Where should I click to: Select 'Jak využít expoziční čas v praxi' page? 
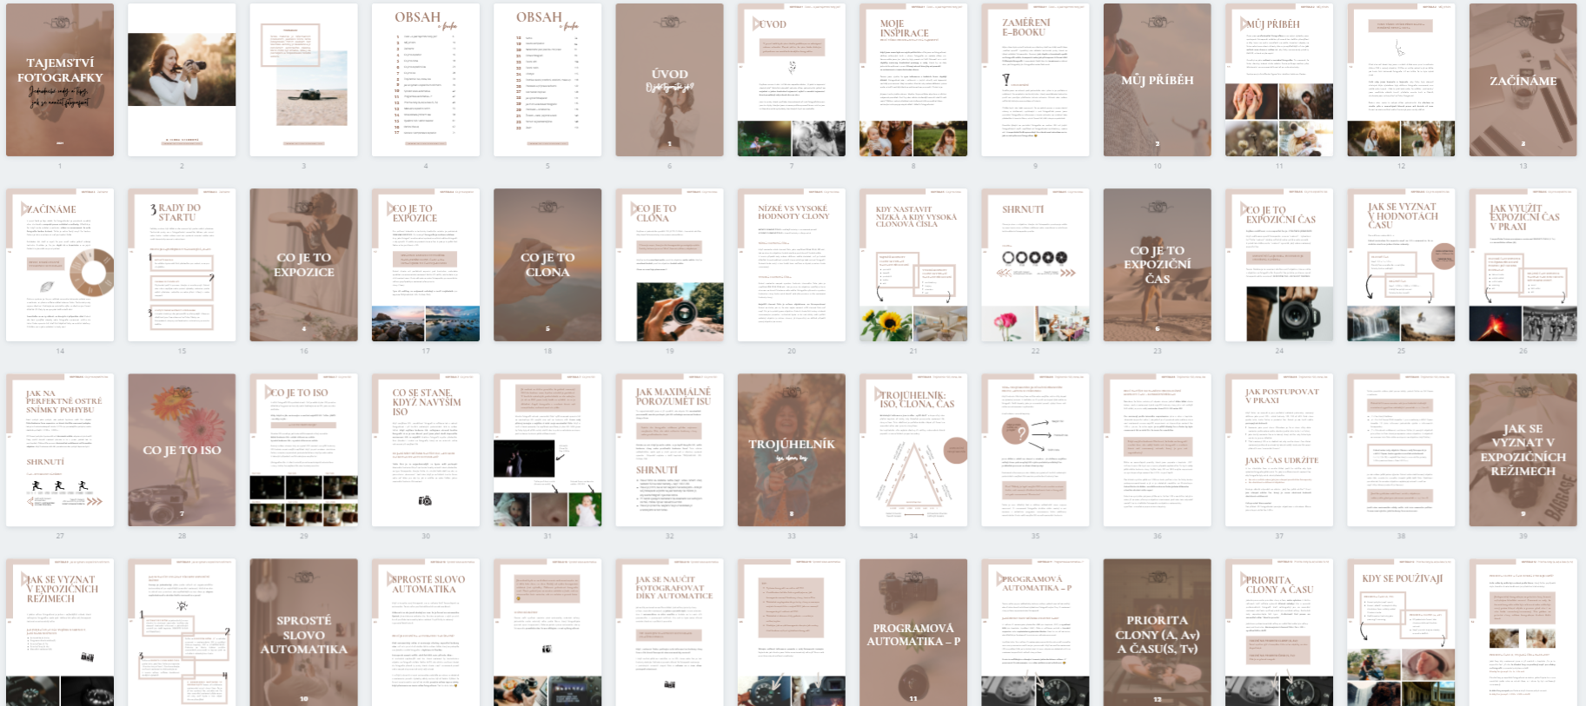(x=1523, y=265)
